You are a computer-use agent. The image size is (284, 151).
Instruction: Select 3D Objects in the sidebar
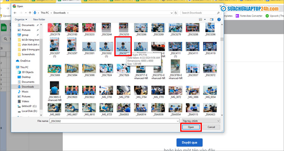tap(27, 72)
